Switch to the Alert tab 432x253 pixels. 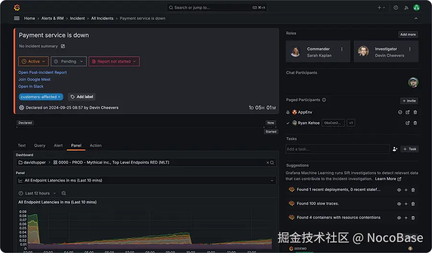coord(58,146)
